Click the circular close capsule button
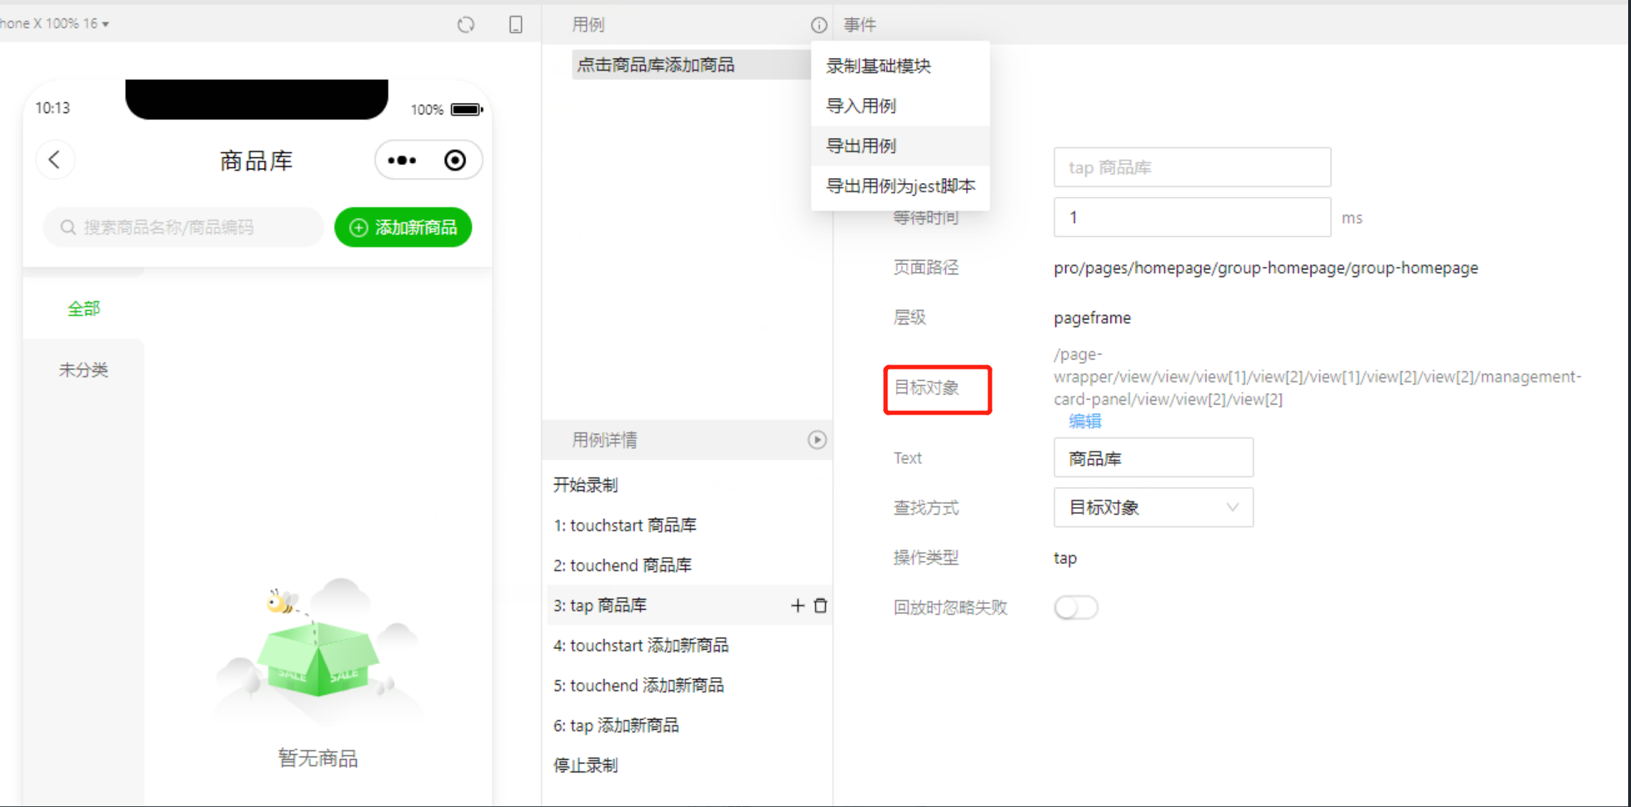Image resolution: width=1631 pixels, height=807 pixels. point(455,160)
